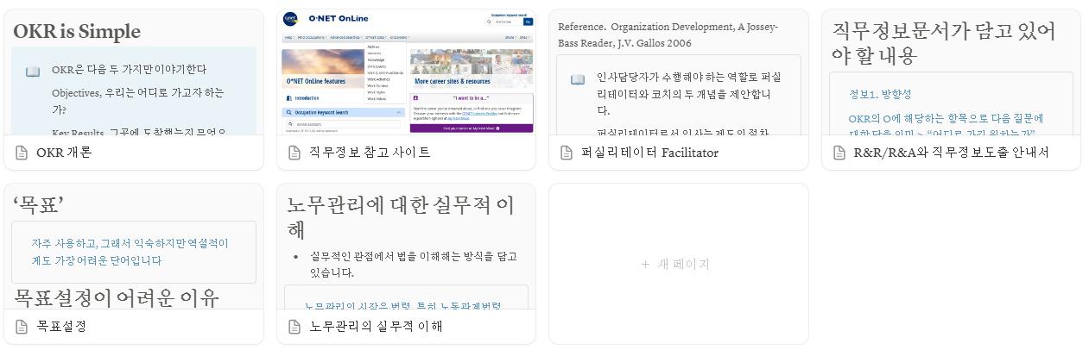Click text 인사담당자가 수행해야 하는 역할로

[x=690, y=95]
